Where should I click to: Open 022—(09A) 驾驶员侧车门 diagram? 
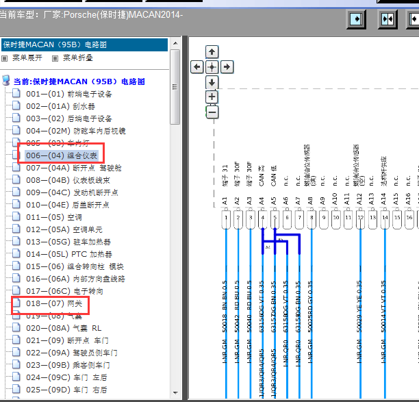coord(72,353)
